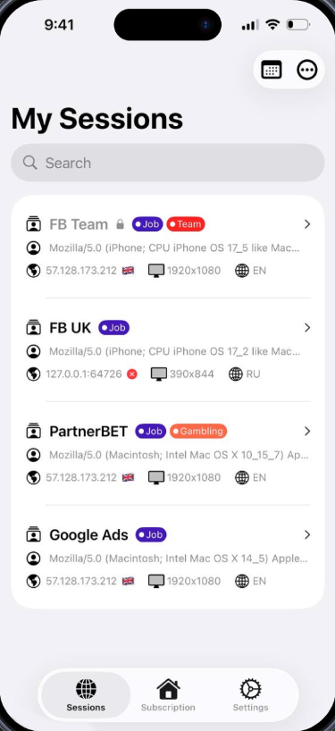335x731 pixels.
Task: Tap the lock icon beside FB Team
Action: [121, 224]
